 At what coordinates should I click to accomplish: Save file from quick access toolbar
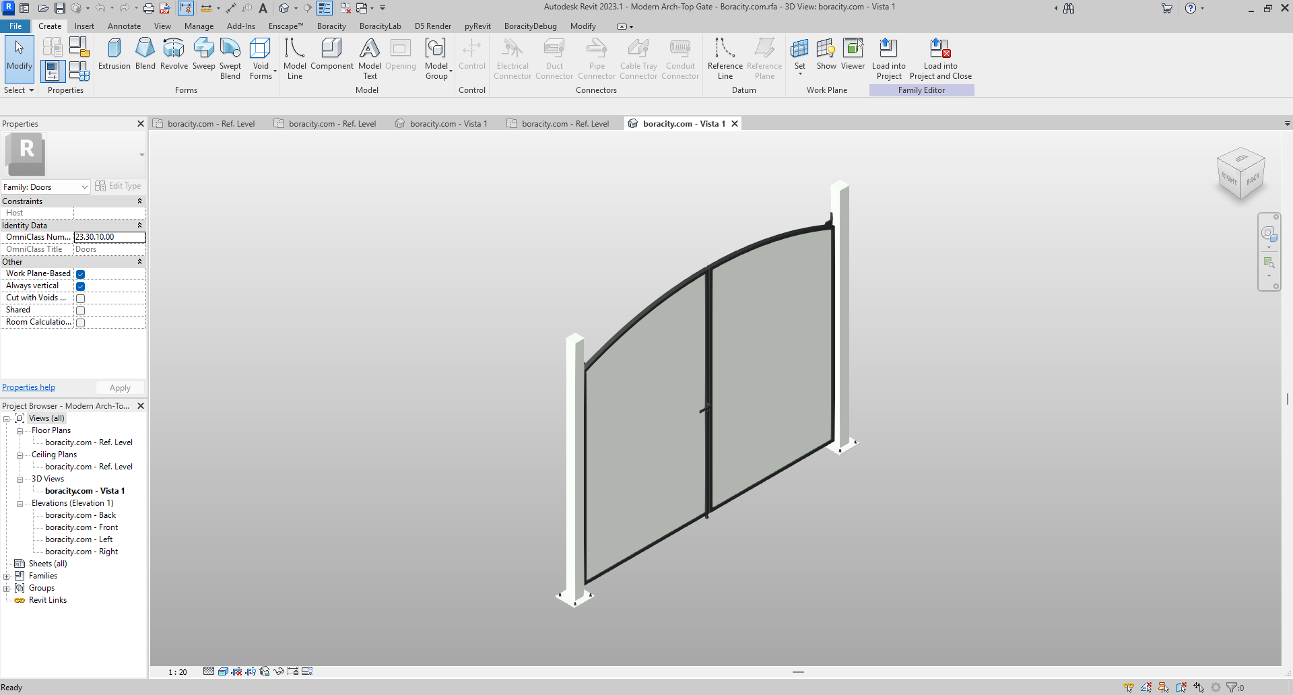click(x=60, y=8)
